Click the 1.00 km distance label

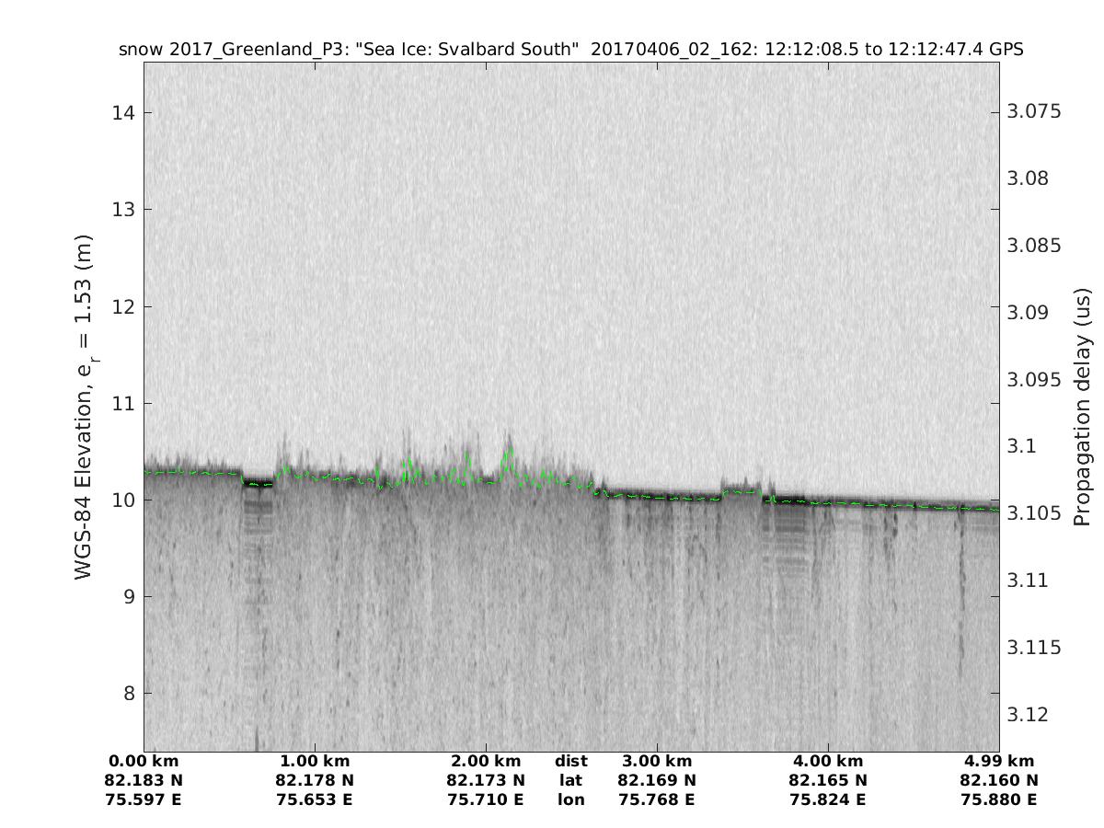[x=315, y=761]
